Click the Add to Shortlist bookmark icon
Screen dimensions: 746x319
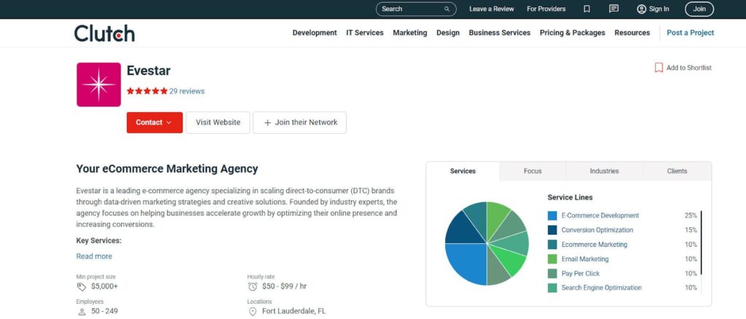(x=659, y=68)
